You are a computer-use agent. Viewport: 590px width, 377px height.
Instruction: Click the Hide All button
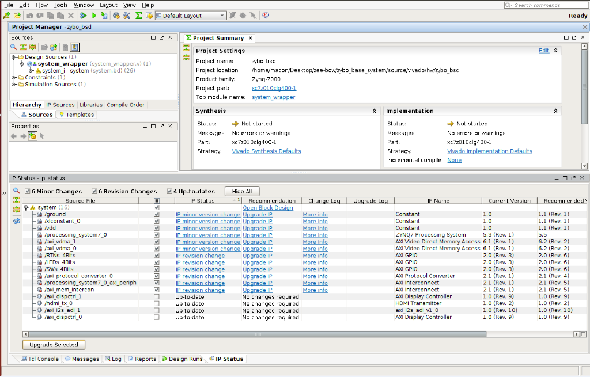click(242, 191)
